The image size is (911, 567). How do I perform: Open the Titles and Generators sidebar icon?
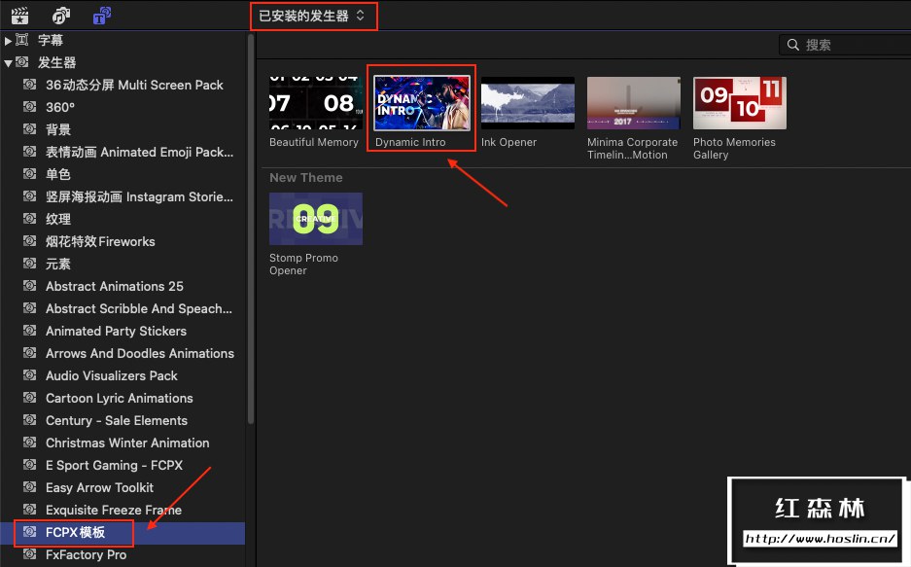(102, 16)
